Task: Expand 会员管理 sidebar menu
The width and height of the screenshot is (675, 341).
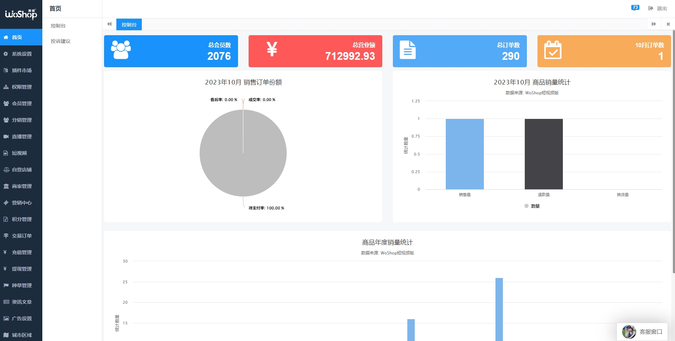Action: coord(22,103)
